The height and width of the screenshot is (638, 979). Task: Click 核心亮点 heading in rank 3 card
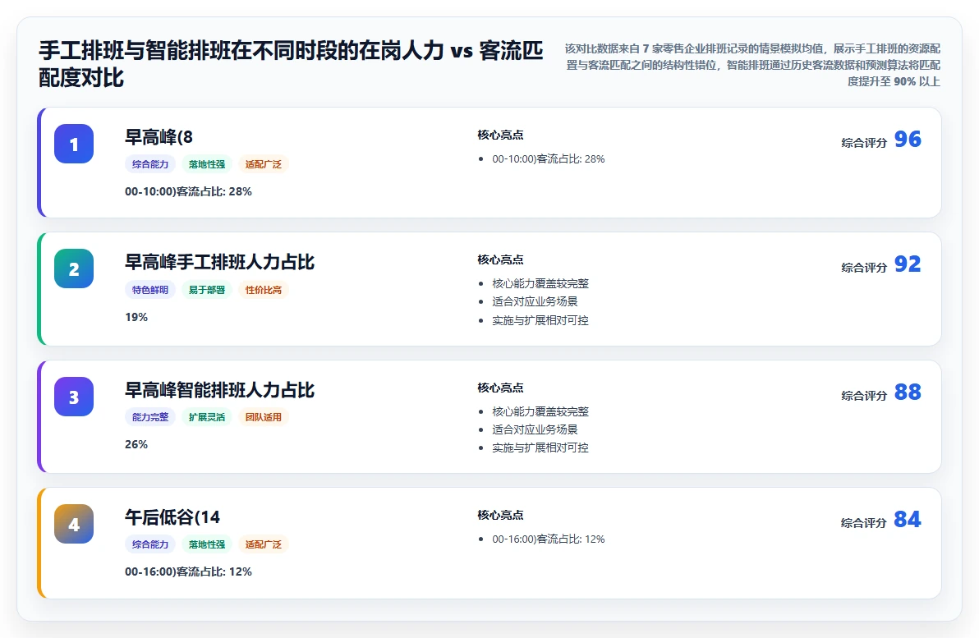tap(500, 388)
